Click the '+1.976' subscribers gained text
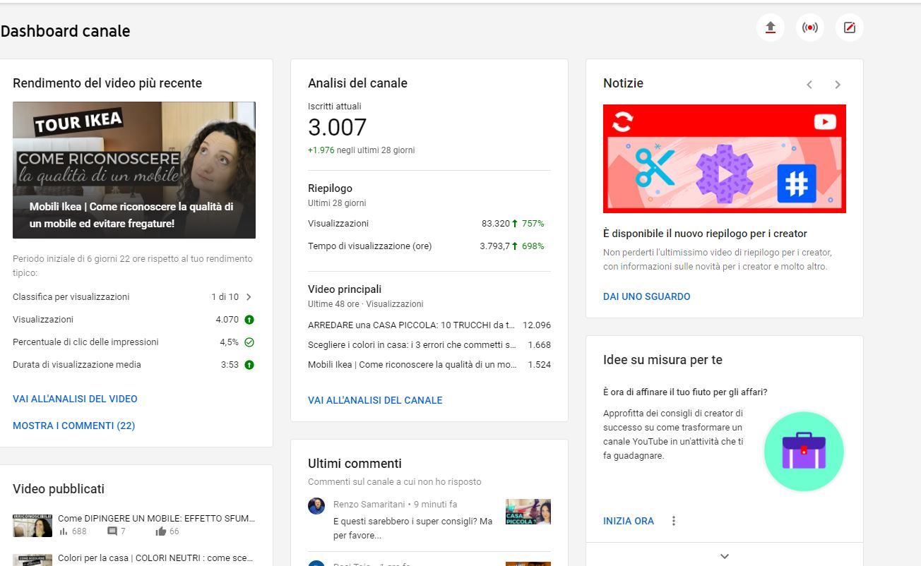Viewport: 921px width, 566px height. coord(321,150)
